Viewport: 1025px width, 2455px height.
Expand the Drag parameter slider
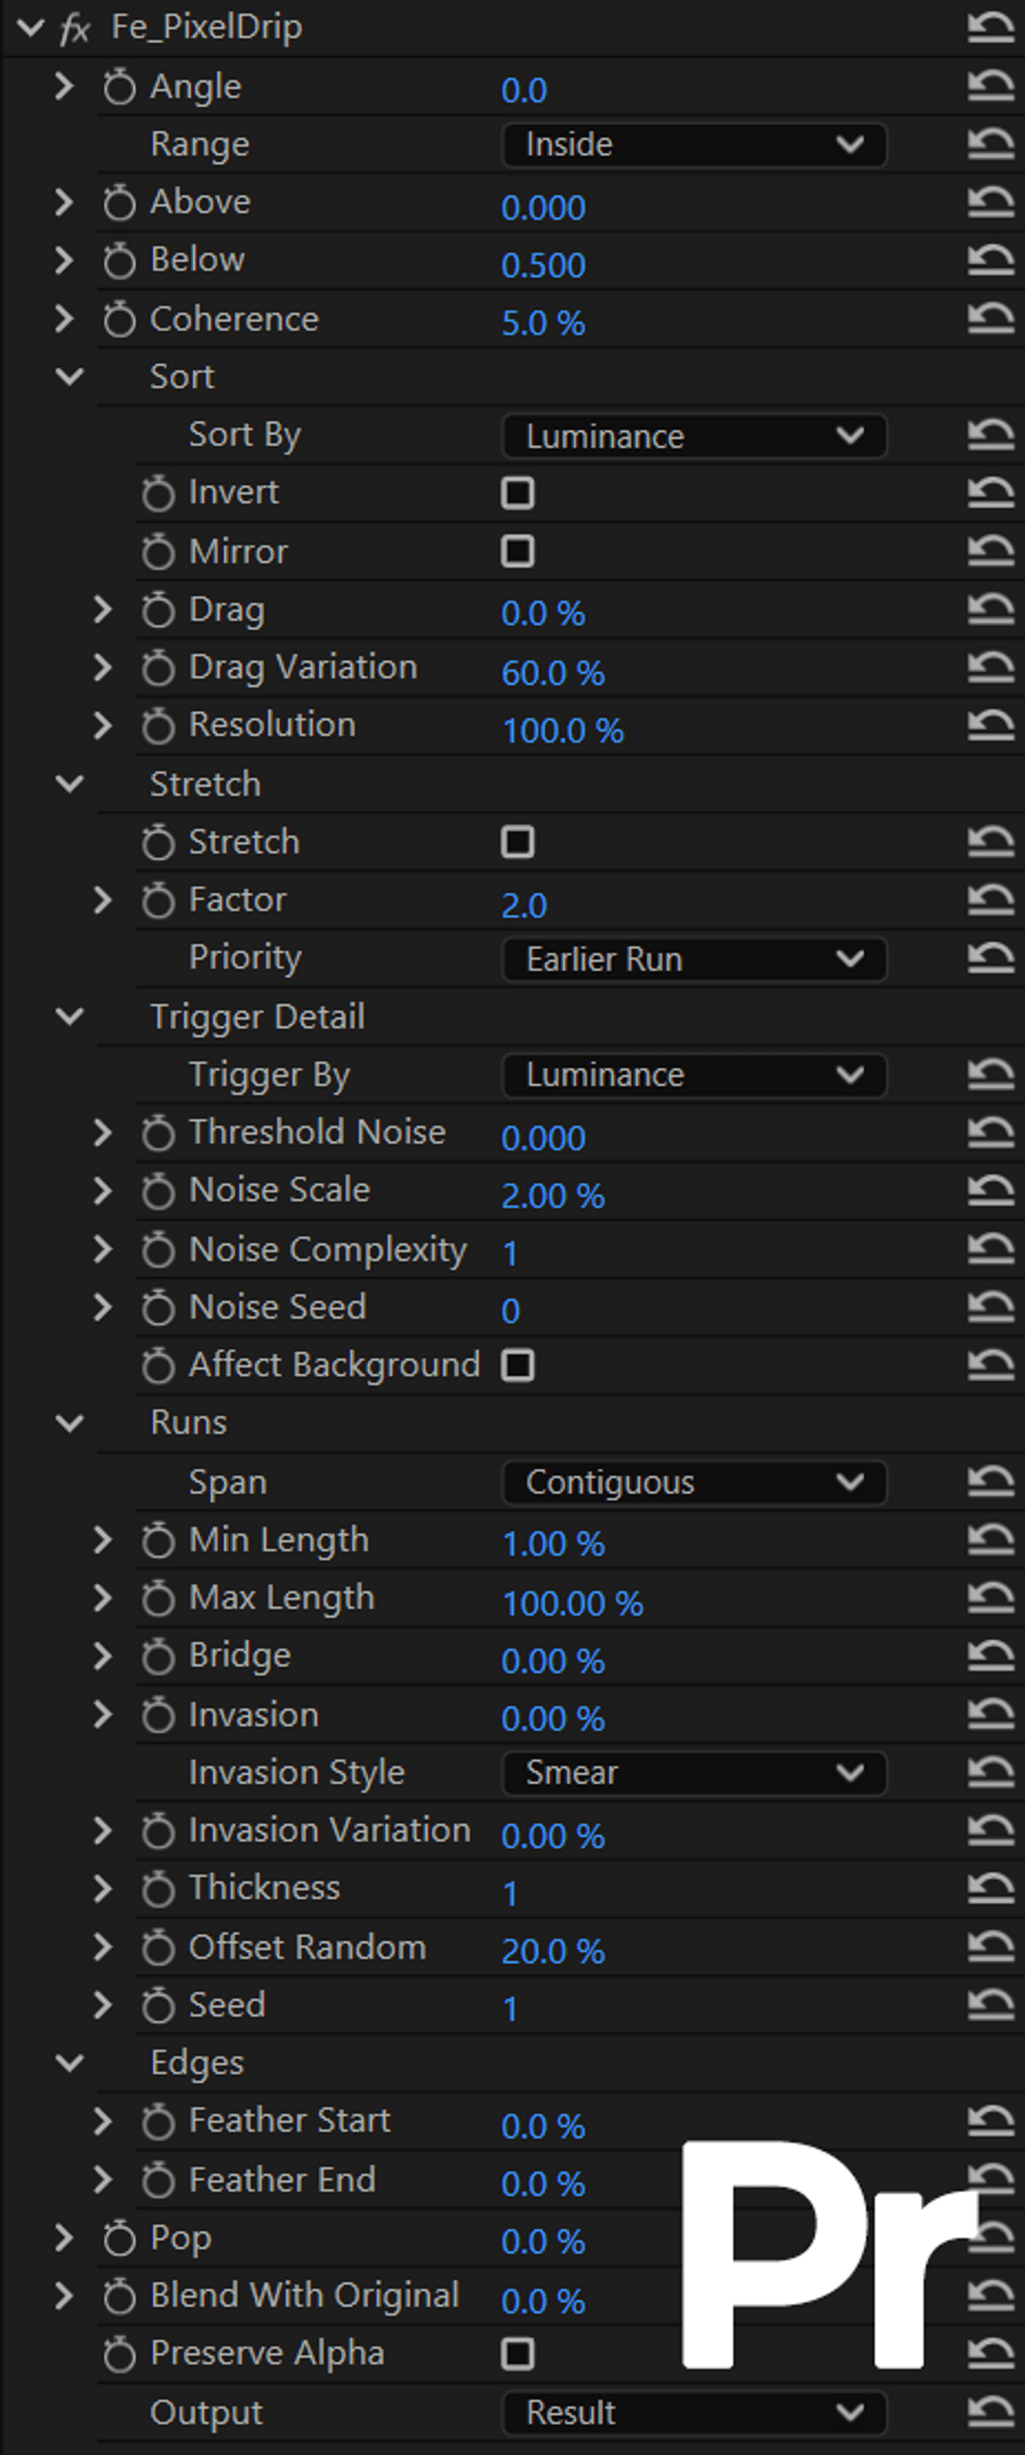coord(102,610)
